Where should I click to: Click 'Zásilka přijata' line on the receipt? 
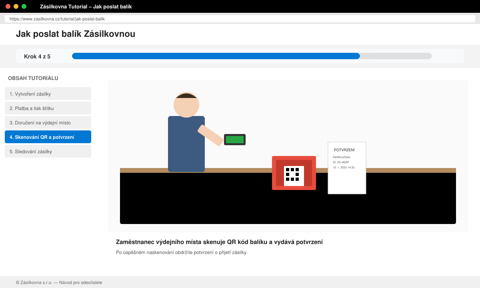341,157
